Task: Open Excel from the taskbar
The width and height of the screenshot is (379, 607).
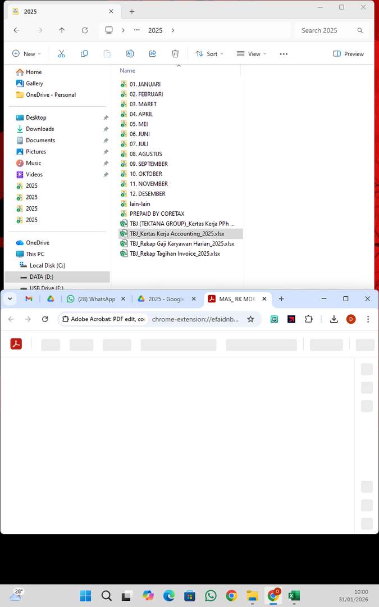Action: coord(294,595)
